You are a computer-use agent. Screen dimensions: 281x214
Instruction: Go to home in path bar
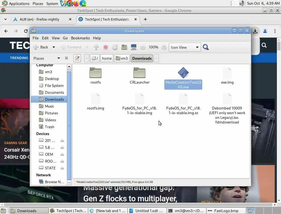(107, 58)
